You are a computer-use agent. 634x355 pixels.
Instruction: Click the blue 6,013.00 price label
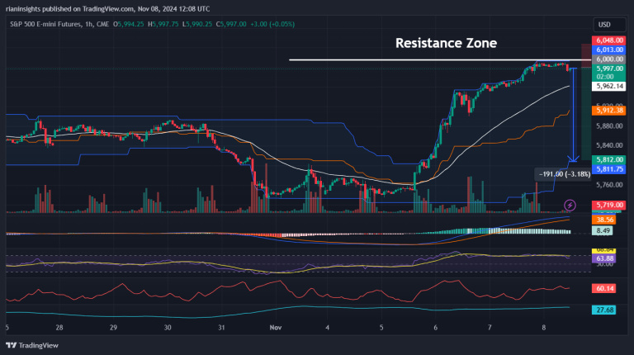click(x=608, y=50)
